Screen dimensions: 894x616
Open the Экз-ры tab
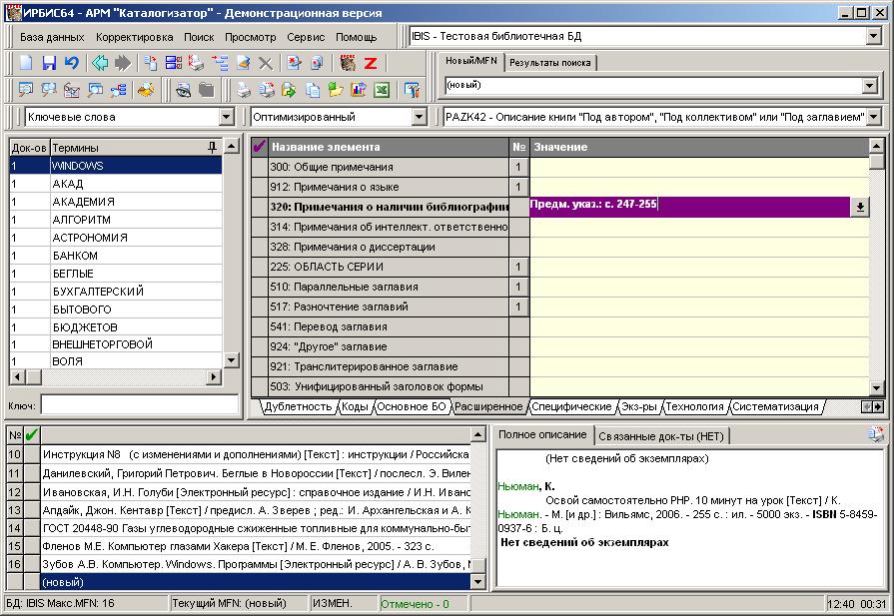[639, 406]
